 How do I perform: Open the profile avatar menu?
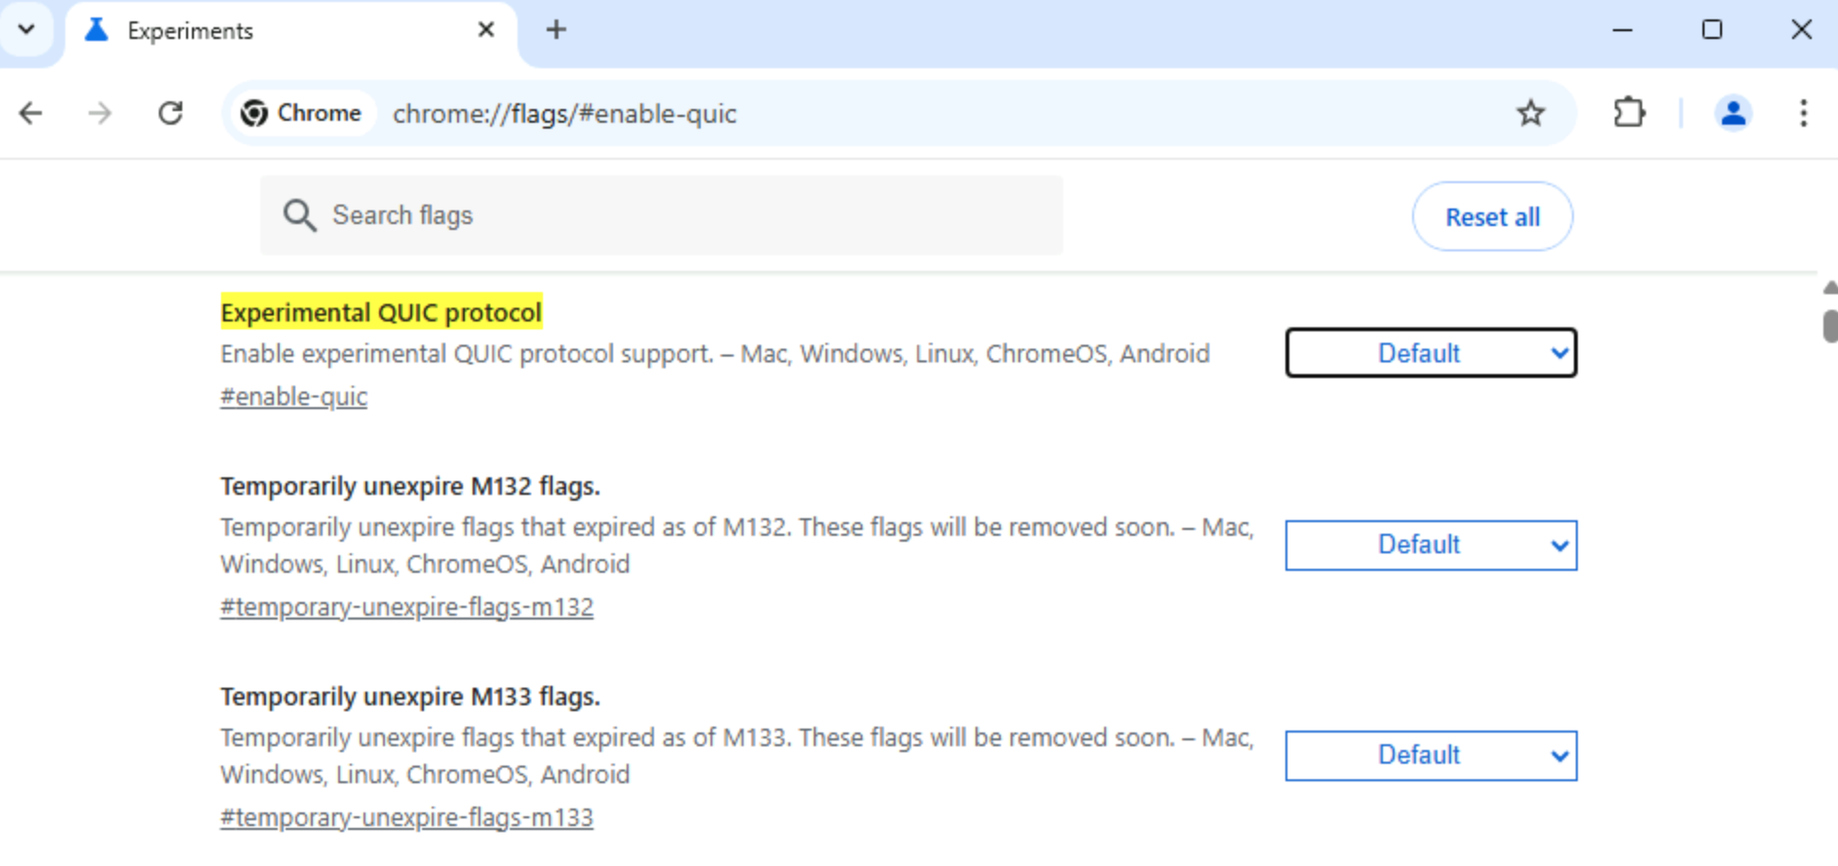(x=1733, y=113)
